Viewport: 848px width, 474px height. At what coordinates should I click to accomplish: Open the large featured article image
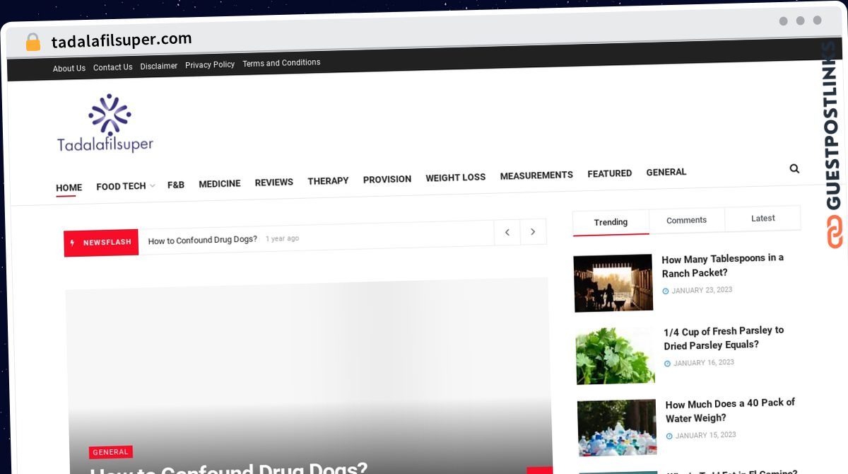click(309, 375)
